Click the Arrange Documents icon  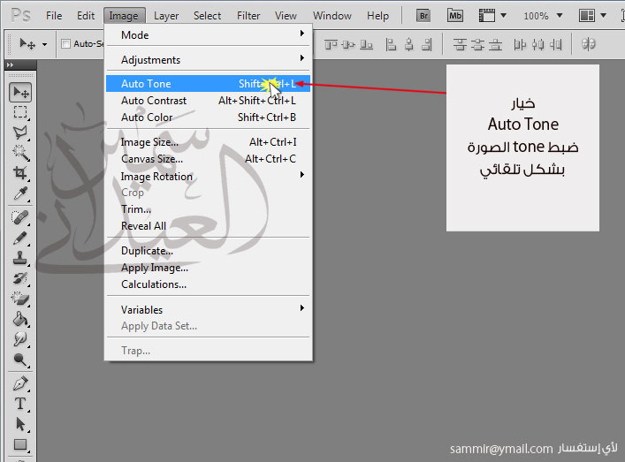coord(587,16)
